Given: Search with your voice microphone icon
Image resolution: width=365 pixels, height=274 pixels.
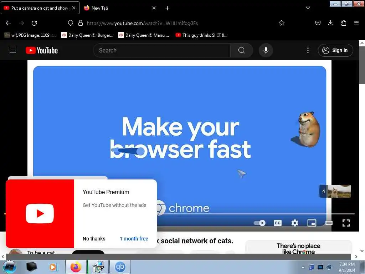Looking at the screenshot, I should tap(266, 50).
